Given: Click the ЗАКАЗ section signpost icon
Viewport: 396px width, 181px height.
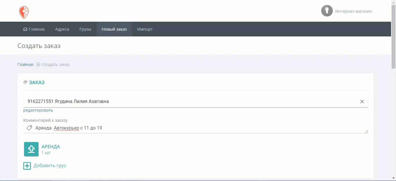Looking at the screenshot, I should click(x=25, y=82).
